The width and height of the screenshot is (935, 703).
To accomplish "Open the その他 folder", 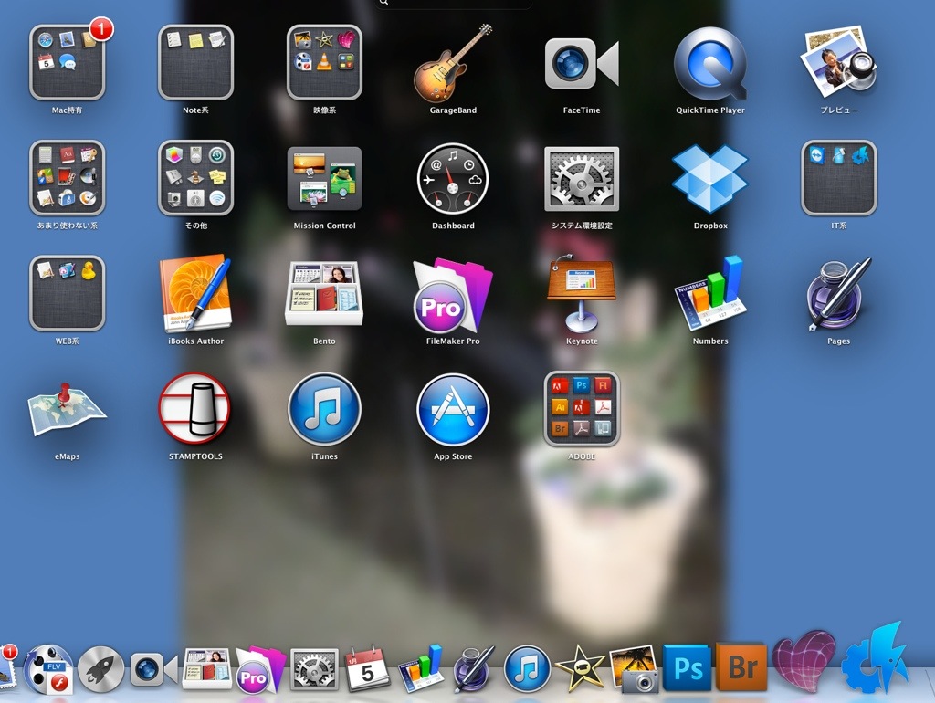I will point(195,178).
